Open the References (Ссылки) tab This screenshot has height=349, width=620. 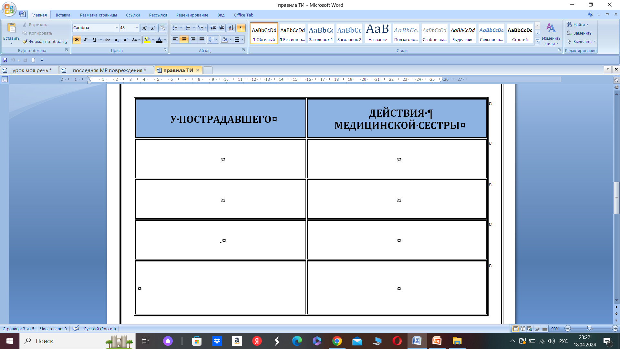coord(133,15)
